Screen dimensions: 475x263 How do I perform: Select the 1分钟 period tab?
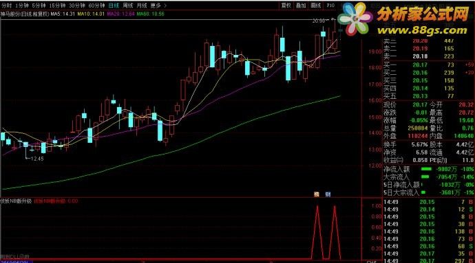[x=22, y=5]
